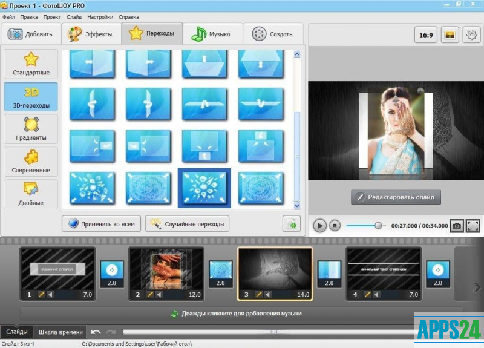Screen dimensions: 484x348
Task: Select the Стандартные transitions category
Action: [31, 65]
